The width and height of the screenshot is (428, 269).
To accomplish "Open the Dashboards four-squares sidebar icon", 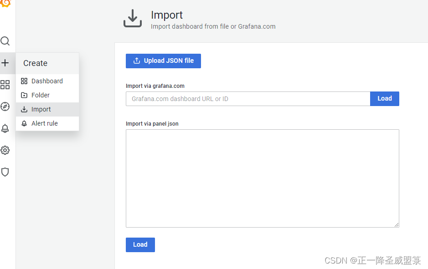I will tap(5, 85).
